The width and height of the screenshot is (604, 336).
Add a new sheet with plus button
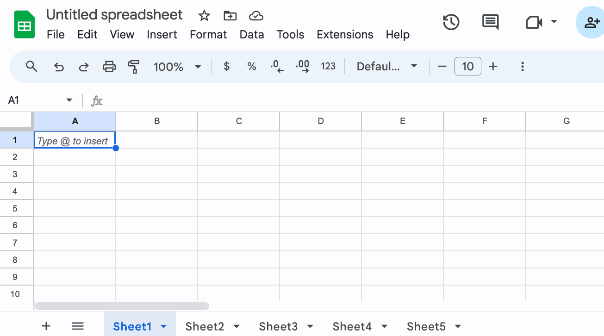[46, 326]
